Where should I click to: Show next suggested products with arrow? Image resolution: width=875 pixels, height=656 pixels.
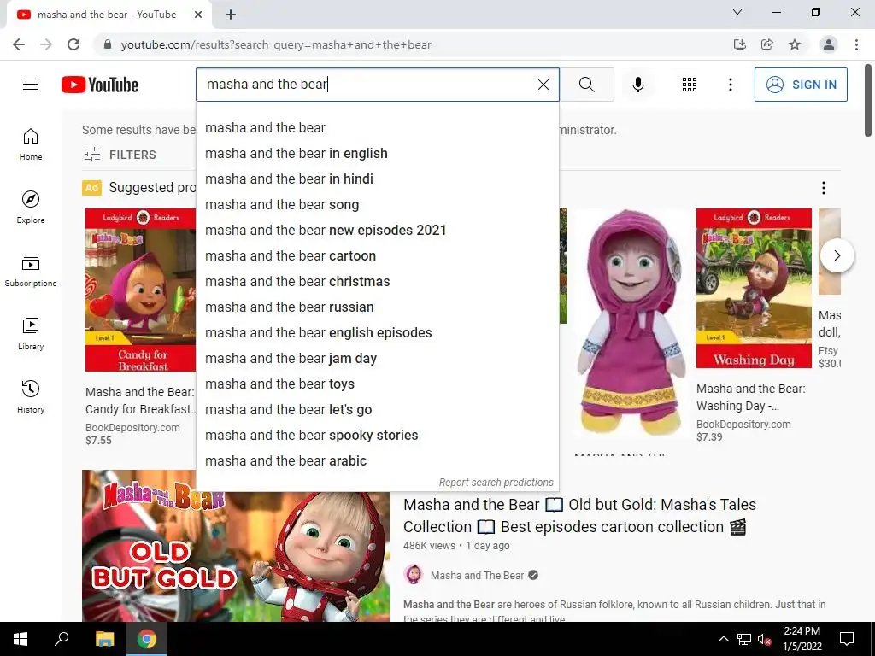pyautogui.click(x=837, y=255)
